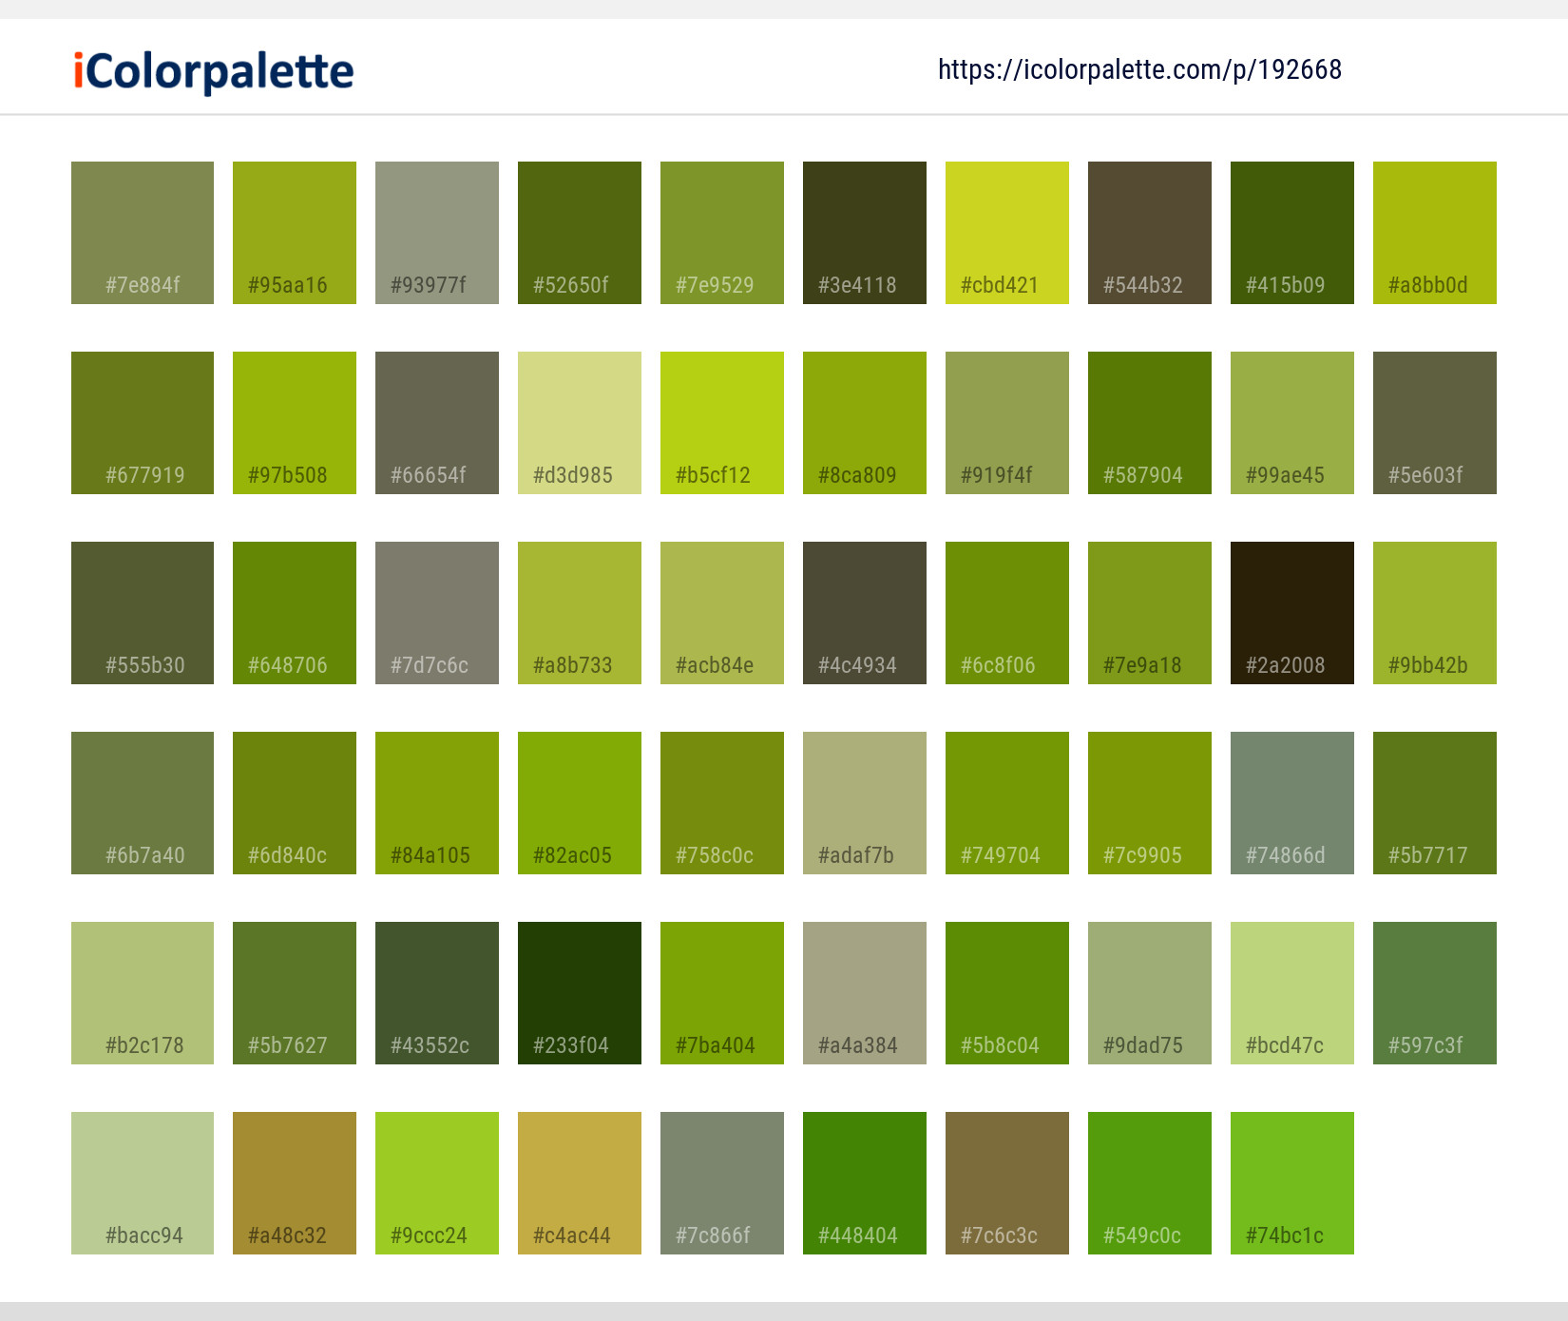
Task: Pick swatch #6d840c
Action: 295,803
